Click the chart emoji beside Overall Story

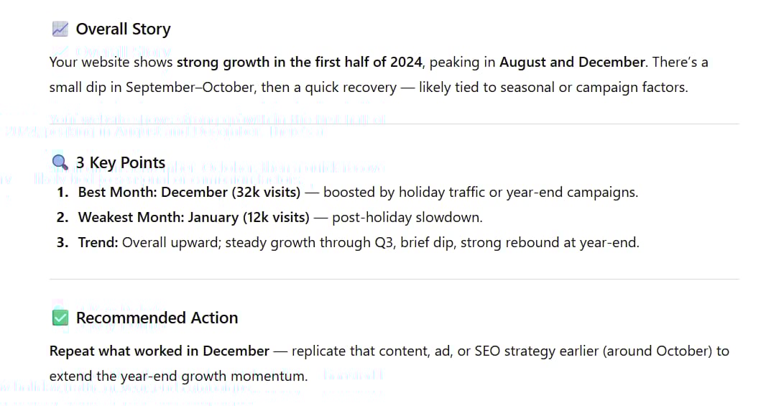click(x=60, y=29)
